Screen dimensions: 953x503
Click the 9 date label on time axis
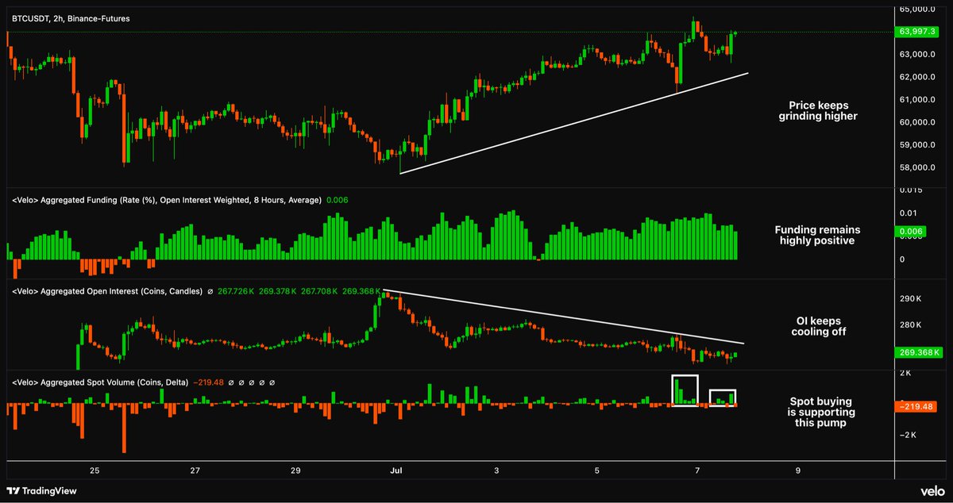coord(797,470)
